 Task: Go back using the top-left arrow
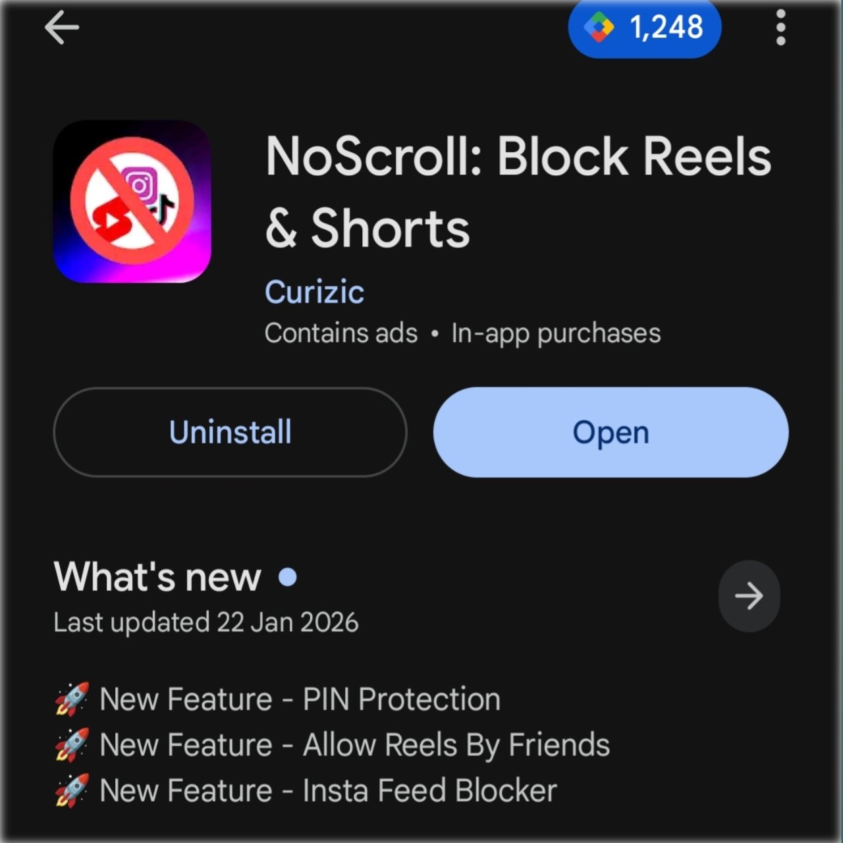coord(62,28)
